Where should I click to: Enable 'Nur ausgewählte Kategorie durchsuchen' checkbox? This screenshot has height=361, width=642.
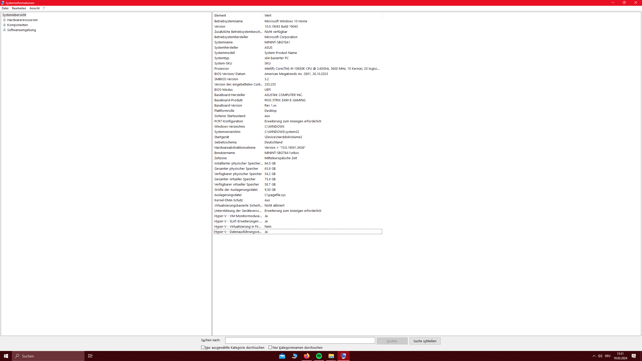203,347
